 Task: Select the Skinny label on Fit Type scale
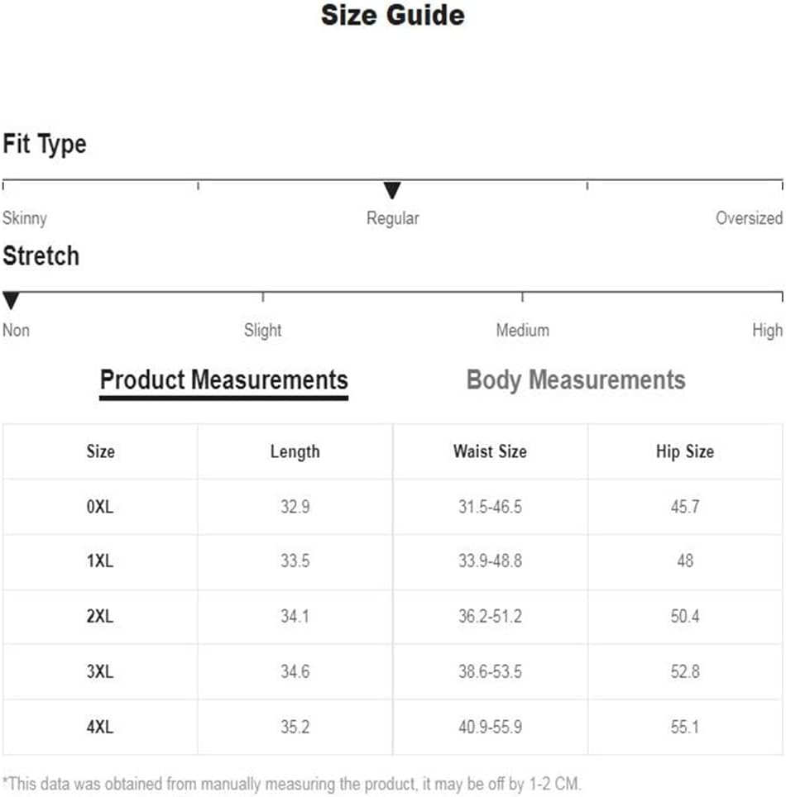(25, 218)
